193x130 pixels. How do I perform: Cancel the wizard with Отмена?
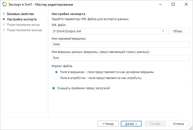pyautogui.click(x=179, y=124)
